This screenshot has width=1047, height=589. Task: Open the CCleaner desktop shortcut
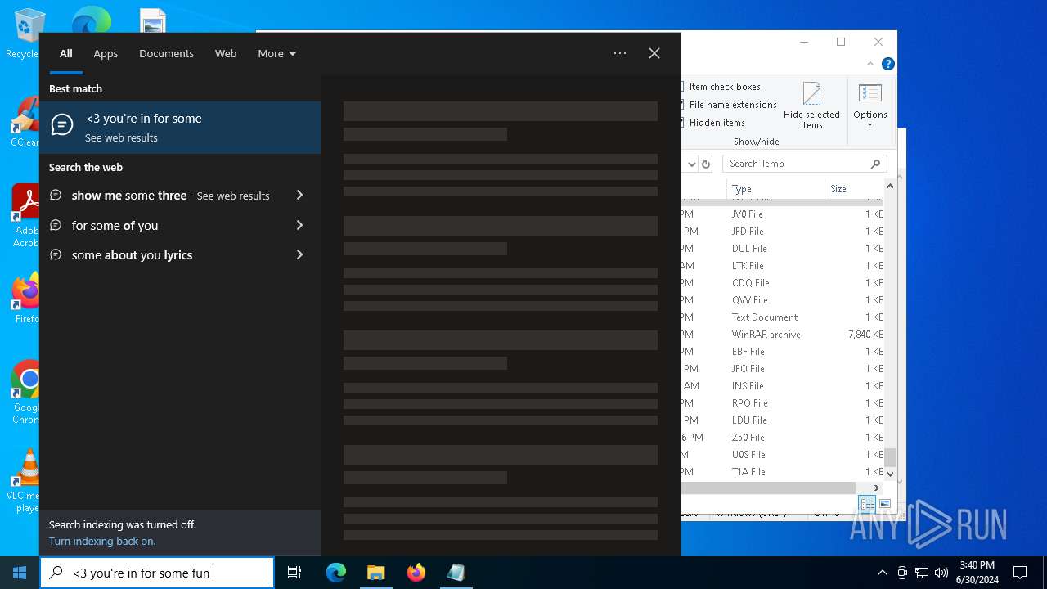coord(25,123)
